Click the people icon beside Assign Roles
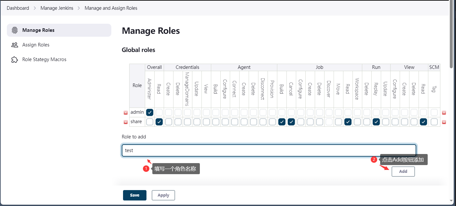This screenshot has width=456, height=206. coord(15,45)
